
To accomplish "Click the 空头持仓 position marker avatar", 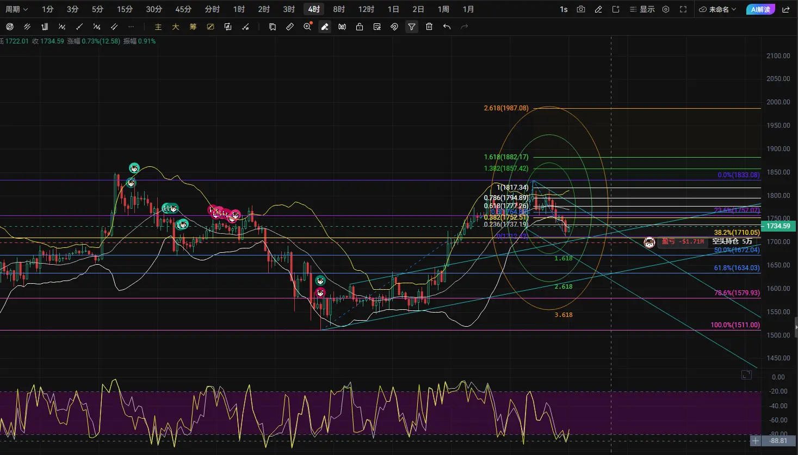I will click(x=649, y=242).
